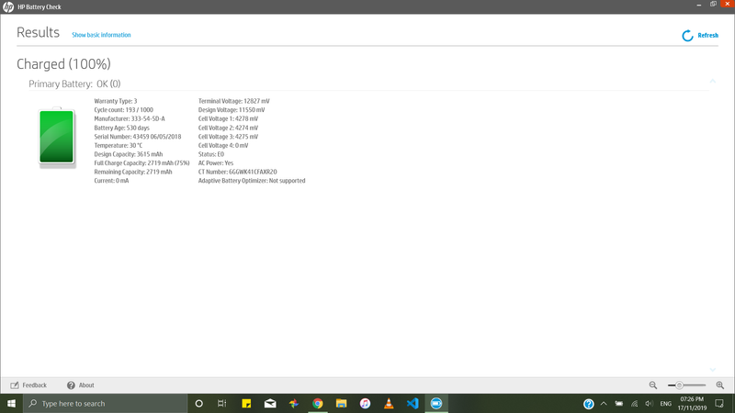Open the colorful pinwheel app on taskbar
The height and width of the screenshot is (413, 735).
tap(294, 403)
